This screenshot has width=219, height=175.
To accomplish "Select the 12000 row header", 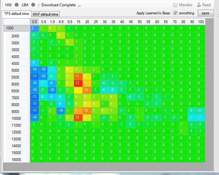I will [x=17, y=132].
